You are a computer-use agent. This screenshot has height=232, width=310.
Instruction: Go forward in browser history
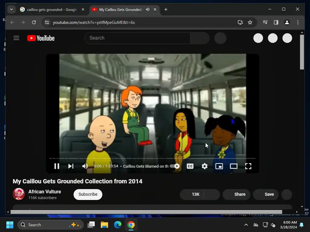(23, 22)
